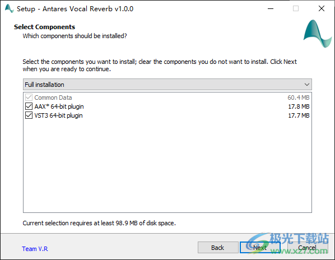335x260 pixels.
Task: Select the VST3 64-bit plugin list entry
Action: click(x=58, y=115)
